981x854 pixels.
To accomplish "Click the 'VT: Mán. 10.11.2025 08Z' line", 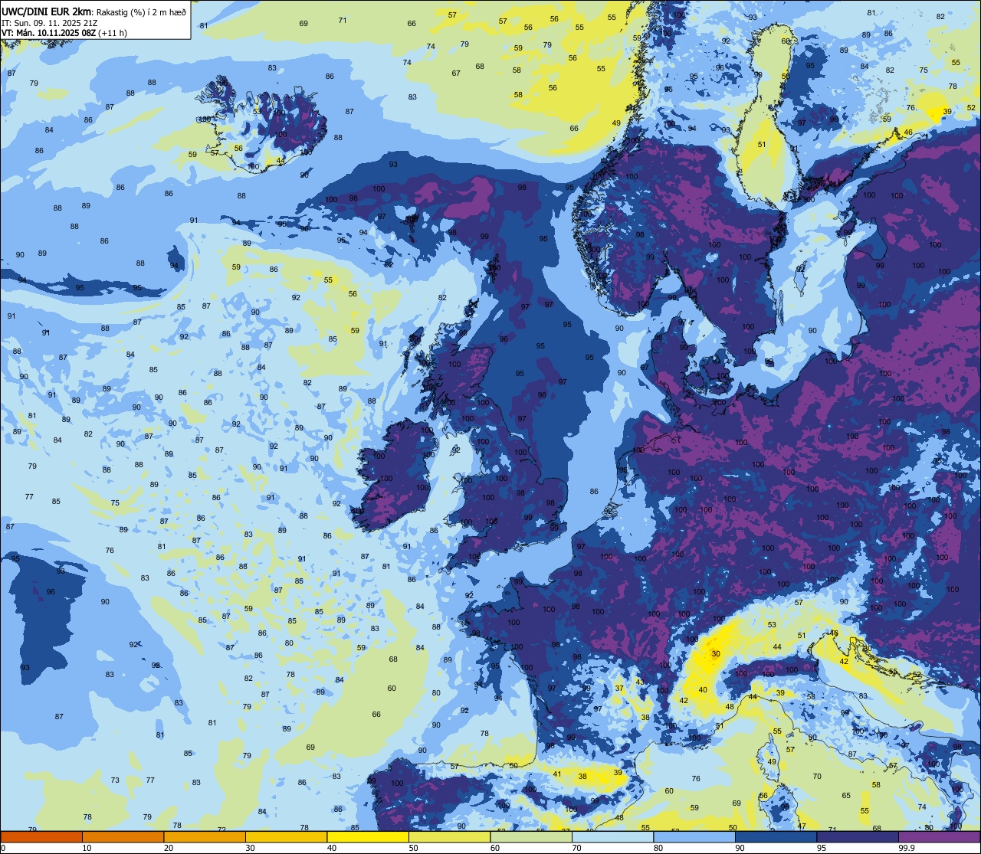I will tap(48, 33).
